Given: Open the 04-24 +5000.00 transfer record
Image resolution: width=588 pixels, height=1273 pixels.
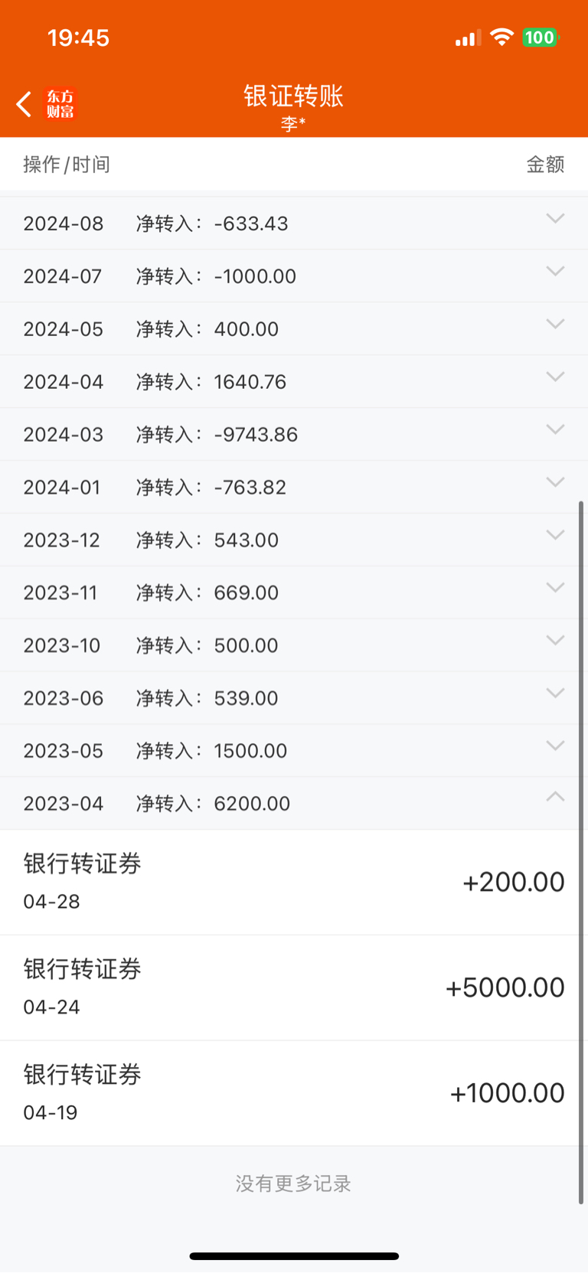Looking at the screenshot, I should pos(294,987).
